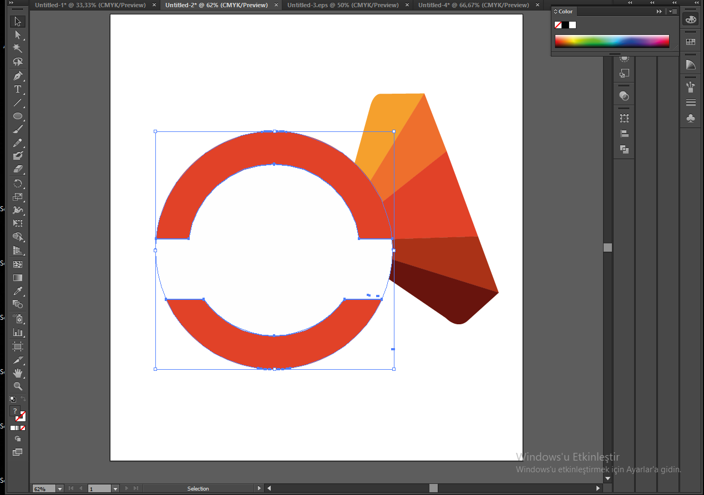Select the Magic Wand tool
This screenshot has width=704, height=495.
pos(18,49)
